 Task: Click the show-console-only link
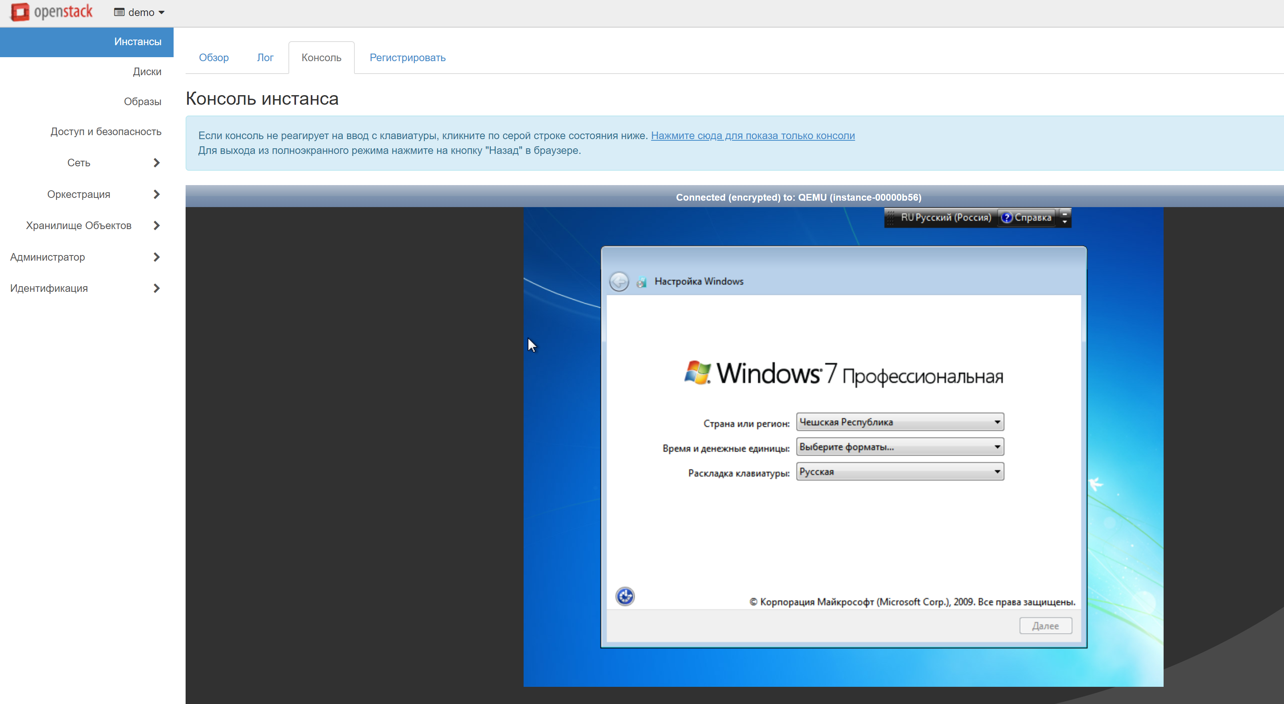(753, 136)
